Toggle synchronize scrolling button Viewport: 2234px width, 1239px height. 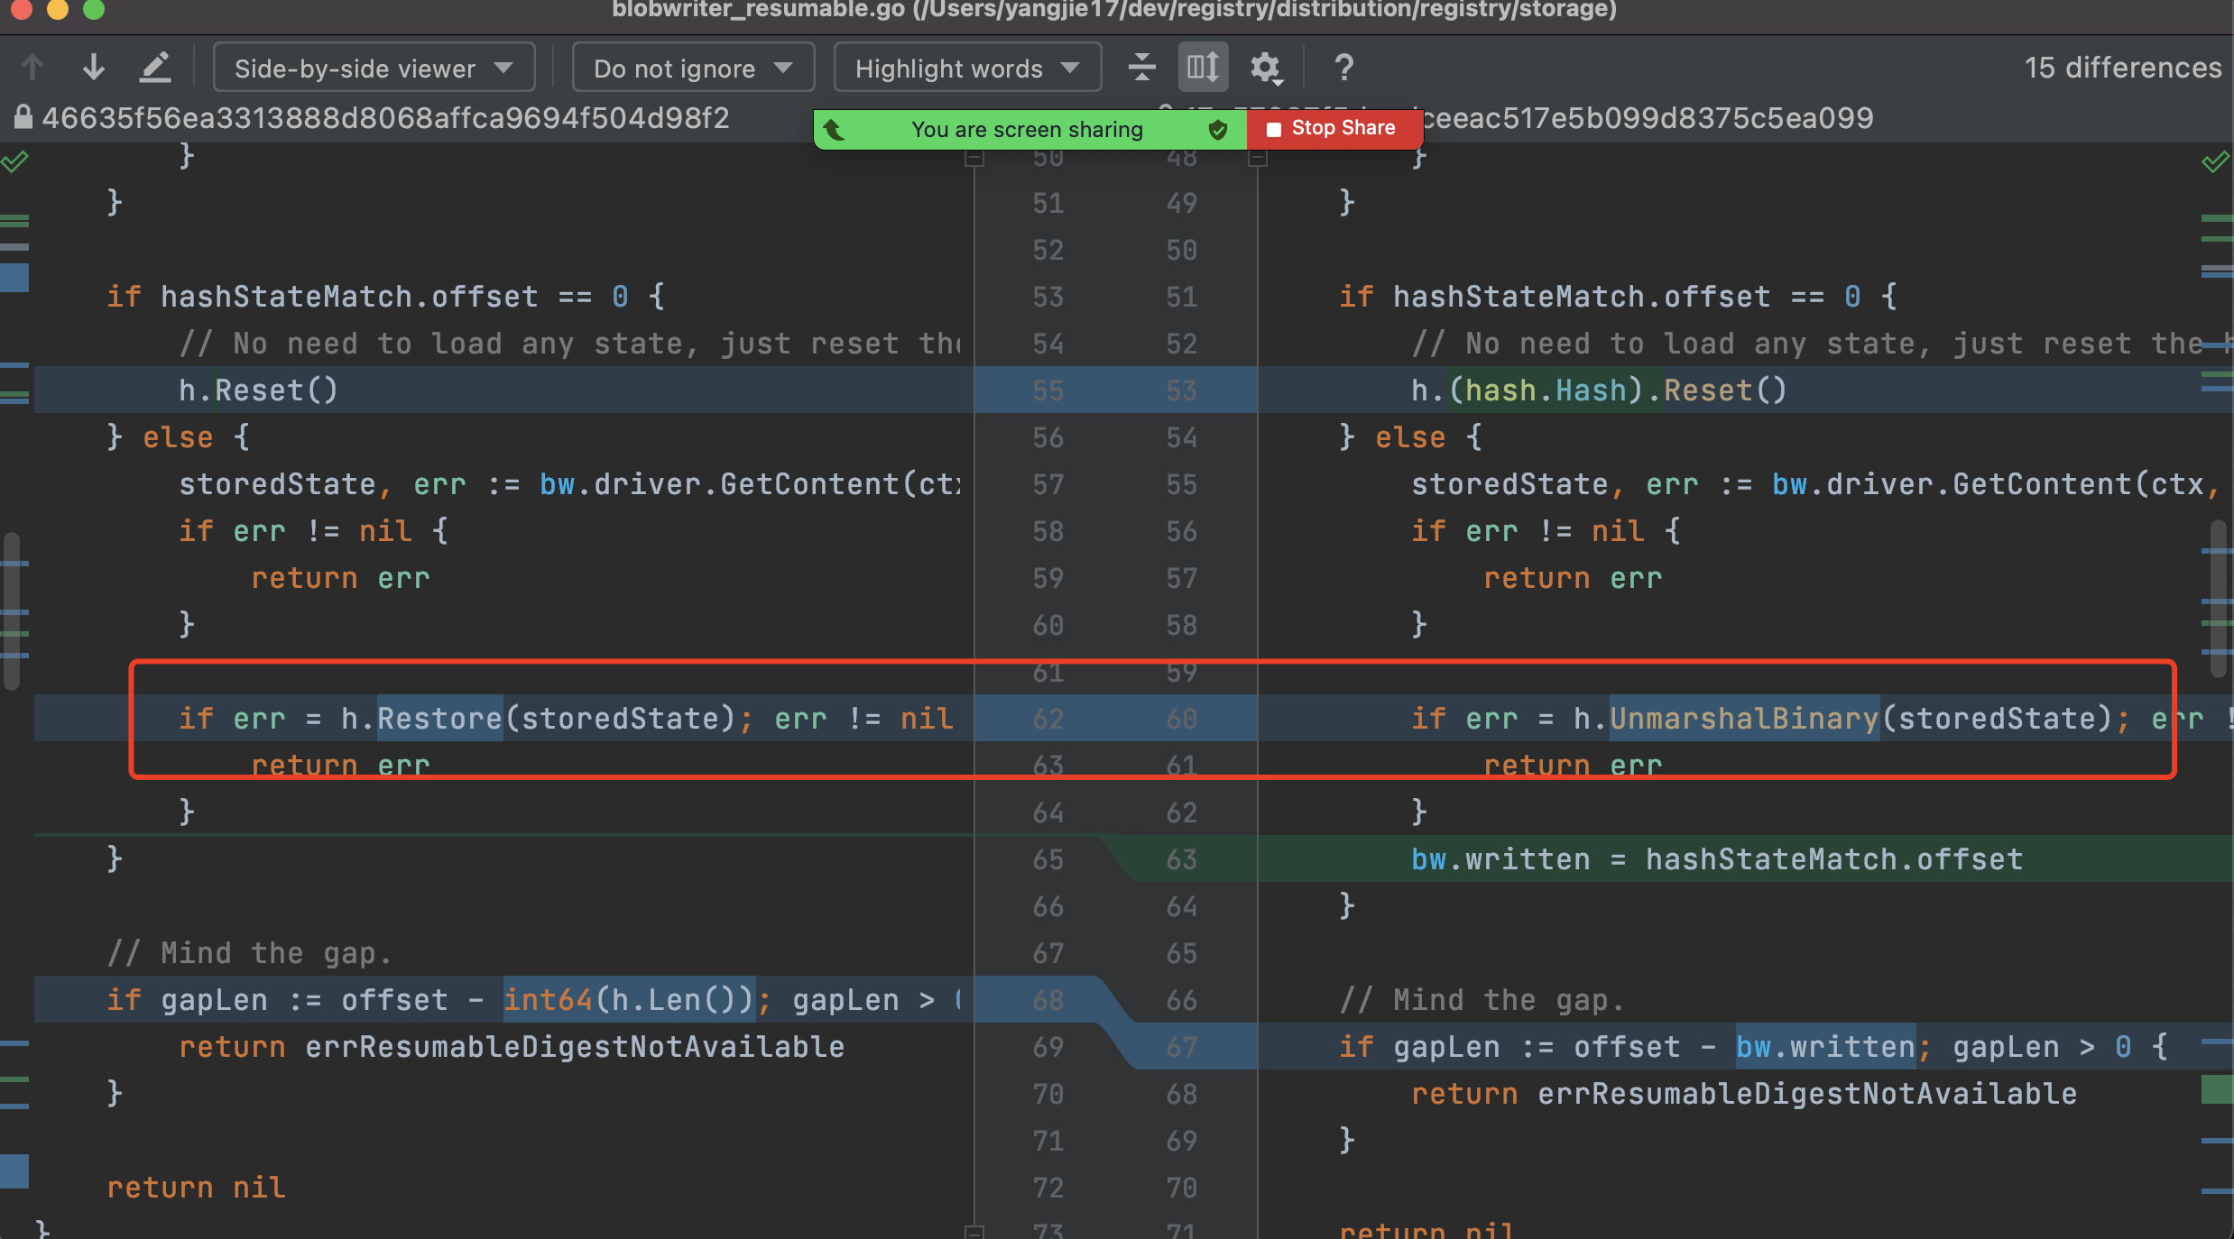click(1203, 68)
